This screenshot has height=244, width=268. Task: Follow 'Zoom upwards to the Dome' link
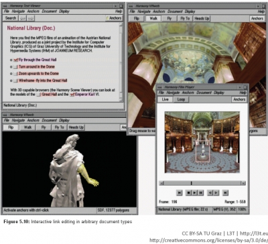39,74
